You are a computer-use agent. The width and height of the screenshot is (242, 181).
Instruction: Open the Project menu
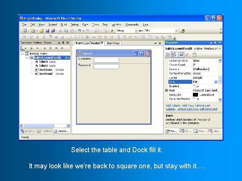point(53,24)
